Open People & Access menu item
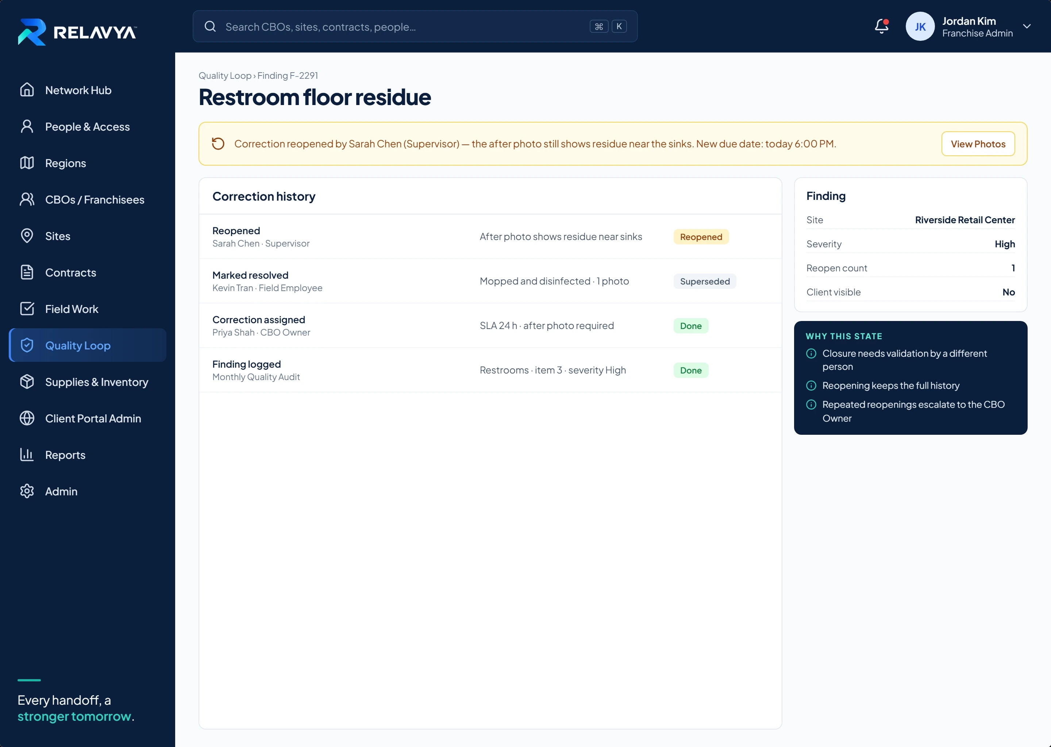 pos(88,127)
